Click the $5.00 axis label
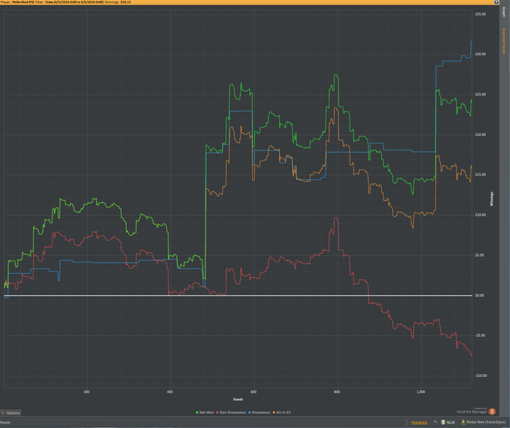Image resolution: width=510 pixels, height=428 pixels. tap(479, 255)
